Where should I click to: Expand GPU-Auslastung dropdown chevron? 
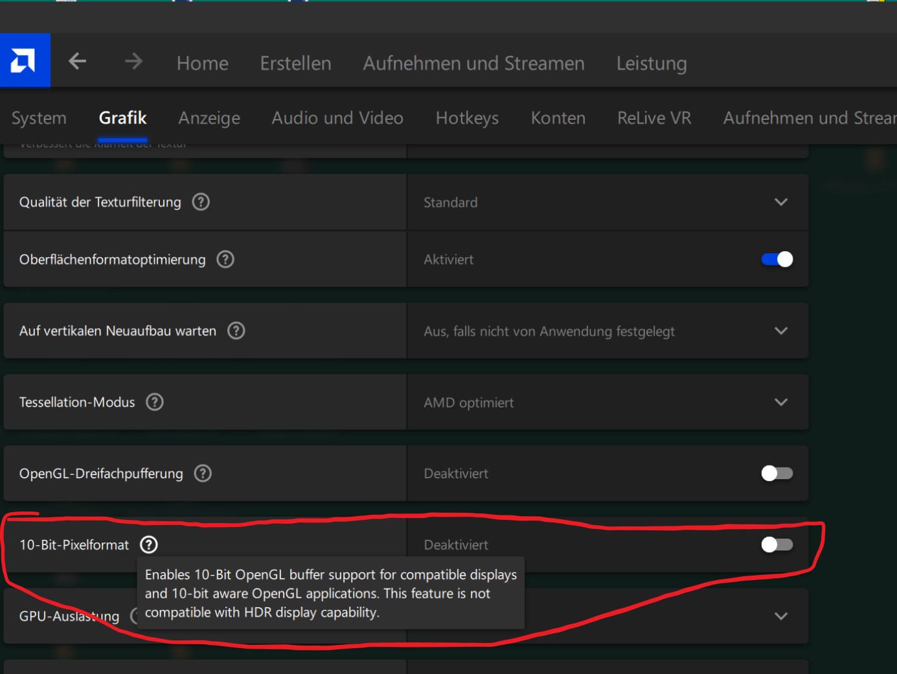(781, 616)
